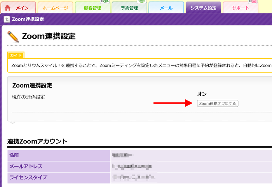Click the オン status text
Screen dimensions: 272x187
point(202,94)
